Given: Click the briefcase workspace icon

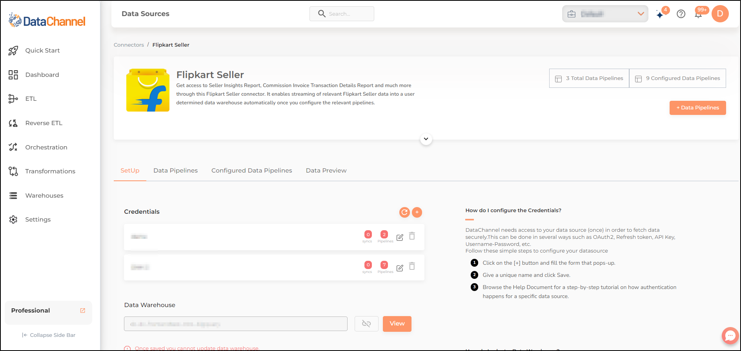Looking at the screenshot, I should (x=572, y=14).
